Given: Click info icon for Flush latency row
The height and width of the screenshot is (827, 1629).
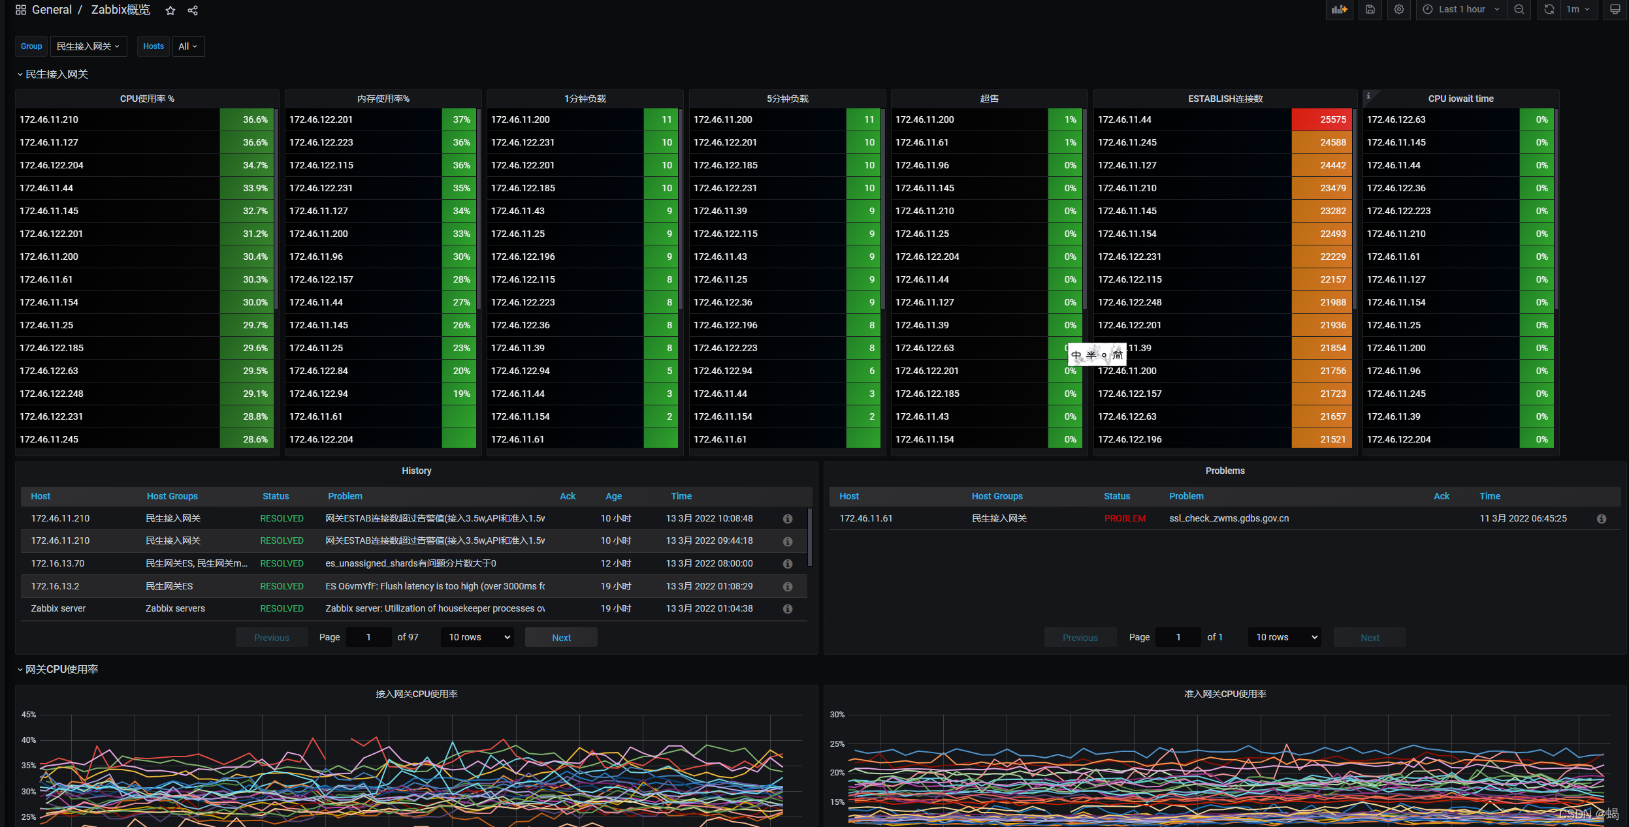Looking at the screenshot, I should pyautogui.click(x=788, y=587).
